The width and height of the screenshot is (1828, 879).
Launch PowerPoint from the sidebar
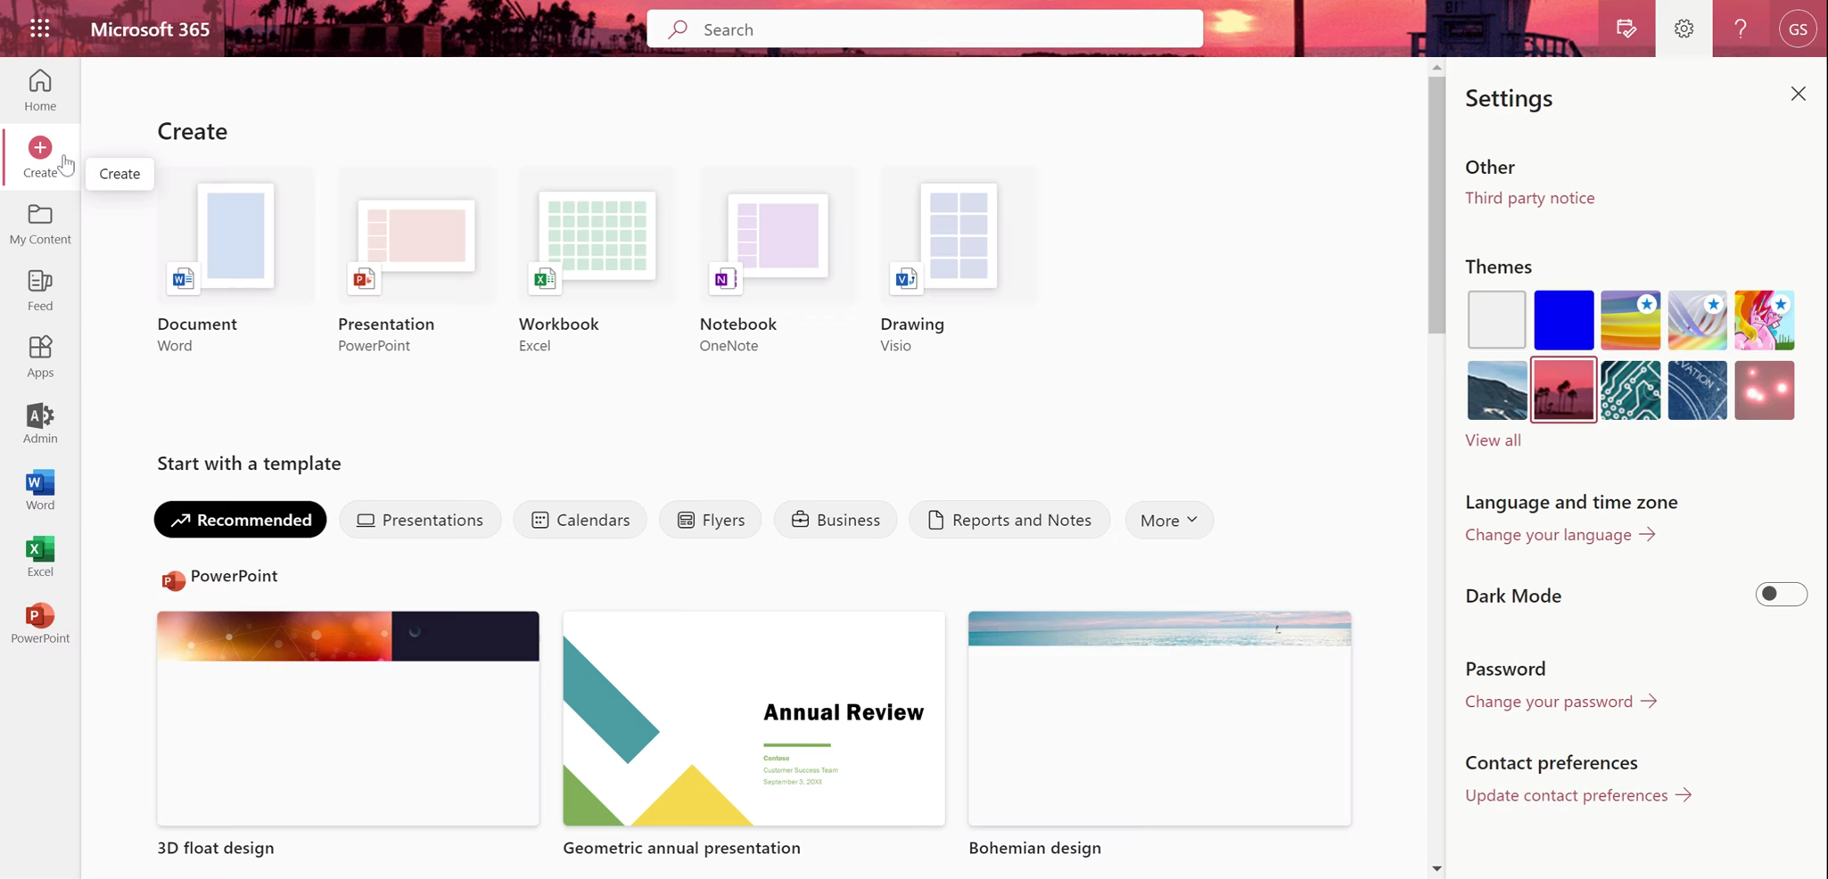(x=40, y=623)
